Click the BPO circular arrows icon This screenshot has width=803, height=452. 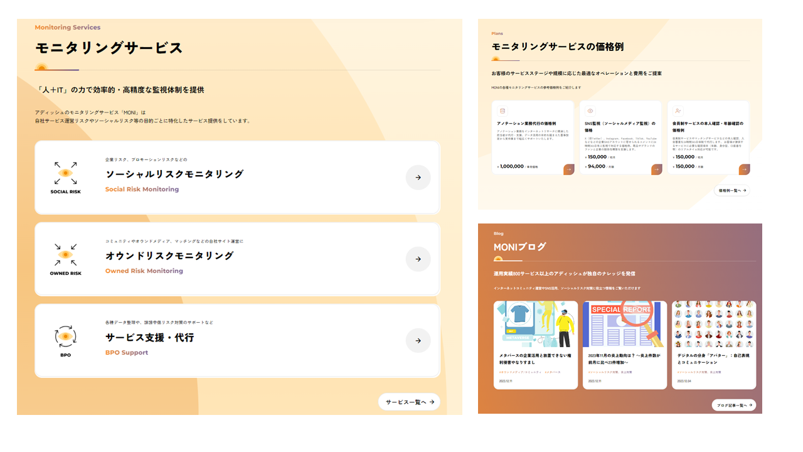point(65,336)
